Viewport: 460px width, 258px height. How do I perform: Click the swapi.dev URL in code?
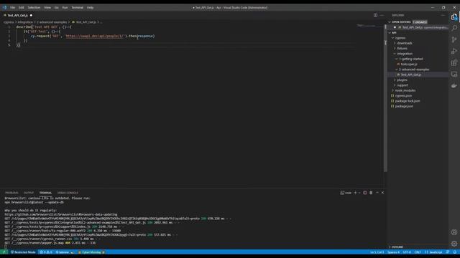tap(95, 36)
